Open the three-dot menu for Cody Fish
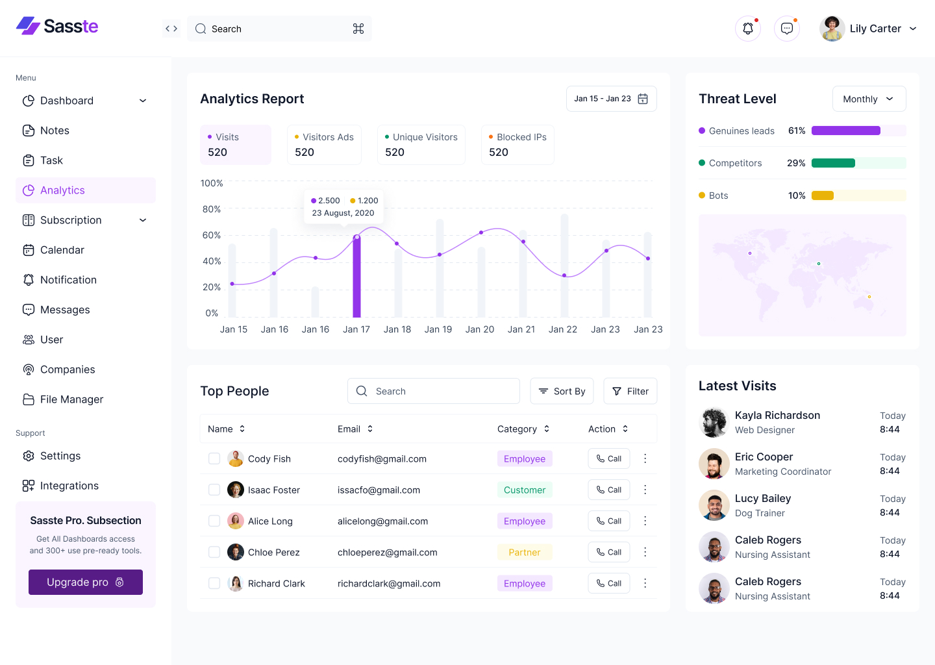Viewport: 935px width, 665px height. pyautogui.click(x=645, y=458)
